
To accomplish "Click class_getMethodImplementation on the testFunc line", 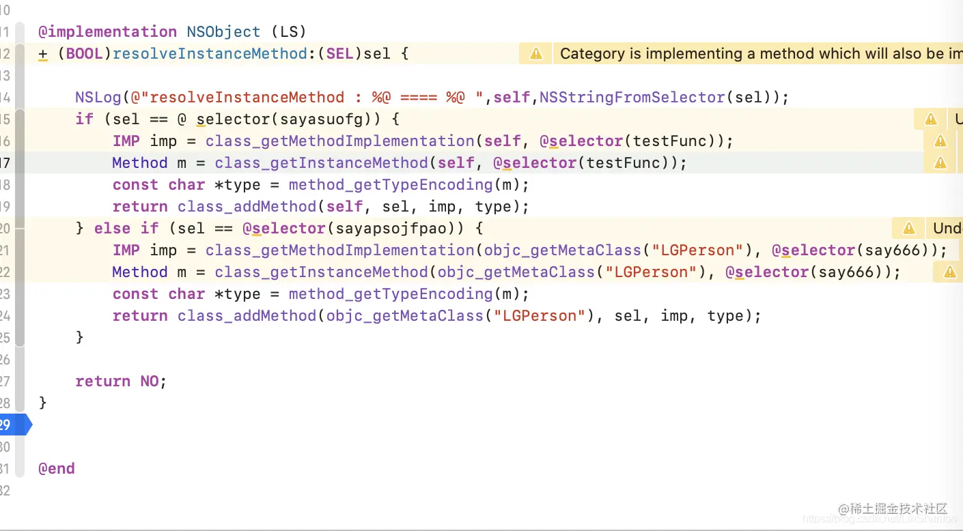I will coord(340,141).
